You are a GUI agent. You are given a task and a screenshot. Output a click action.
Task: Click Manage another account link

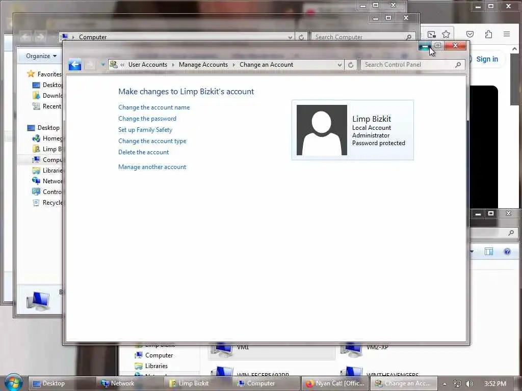coord(152,167)
